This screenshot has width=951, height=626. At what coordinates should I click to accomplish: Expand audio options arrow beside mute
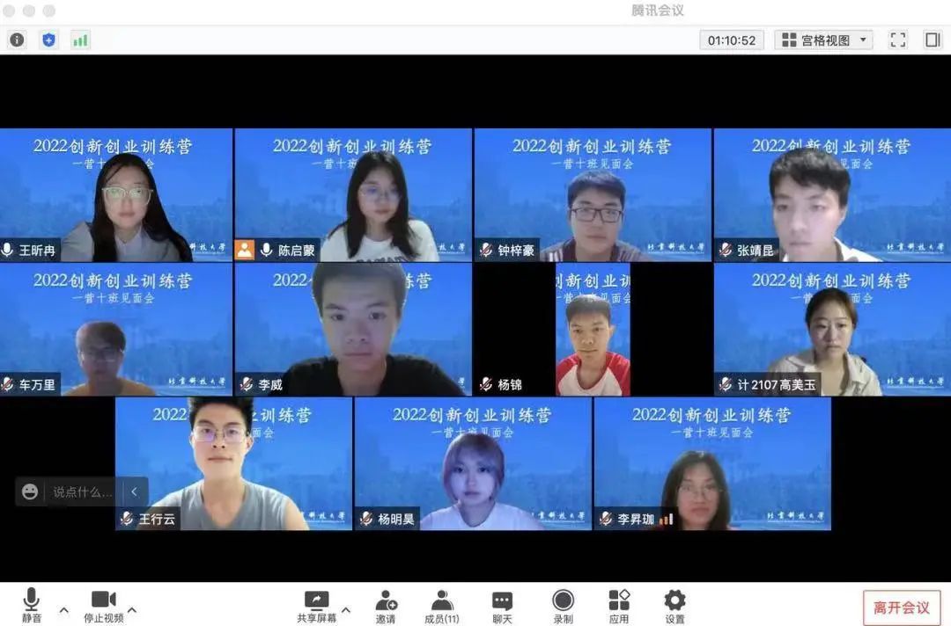coord(63,609)
